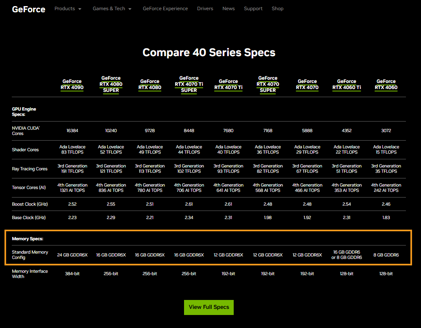Click the 'Base Clock (GHz)' row label
The height and width of the screenshot is (328, 421).
tap(29, 217)
